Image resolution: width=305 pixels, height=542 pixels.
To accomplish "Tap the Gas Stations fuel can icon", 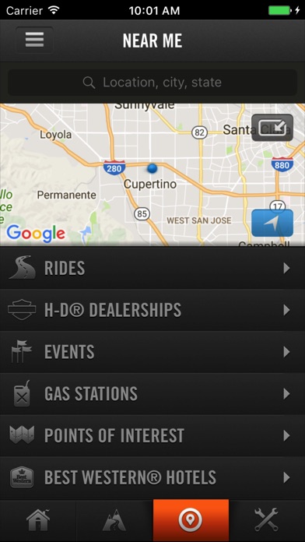I will pyautogui.click(x=22, y=394).
